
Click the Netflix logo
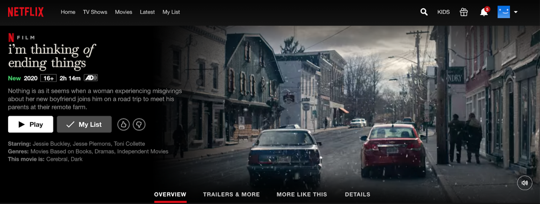click(x=26, y=12)
